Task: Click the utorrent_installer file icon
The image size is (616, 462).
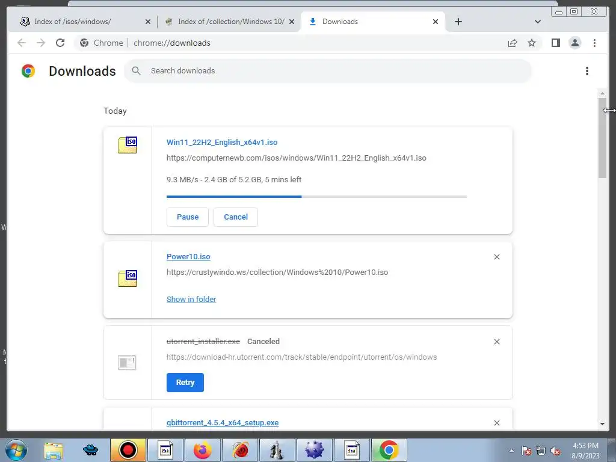Action: pos(127,362)
